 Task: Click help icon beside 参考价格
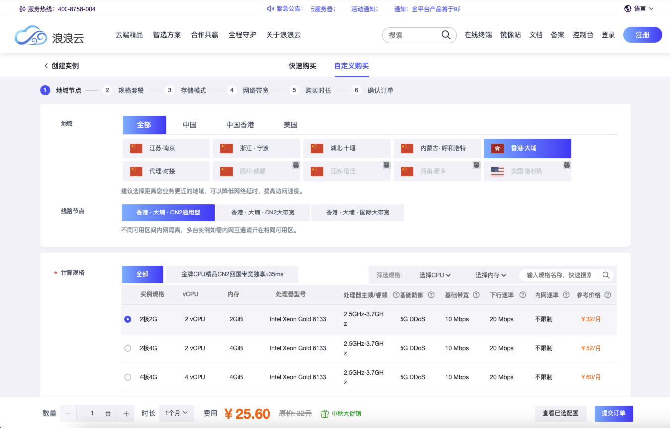608,295
